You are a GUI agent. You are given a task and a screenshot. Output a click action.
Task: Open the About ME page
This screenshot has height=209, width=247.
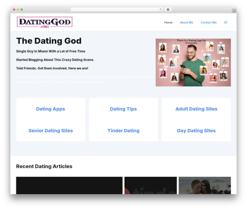coord(187,22)
